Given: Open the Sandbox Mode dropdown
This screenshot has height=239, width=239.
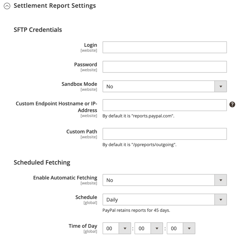Looking at the screenshot, I should coord(165,86).
